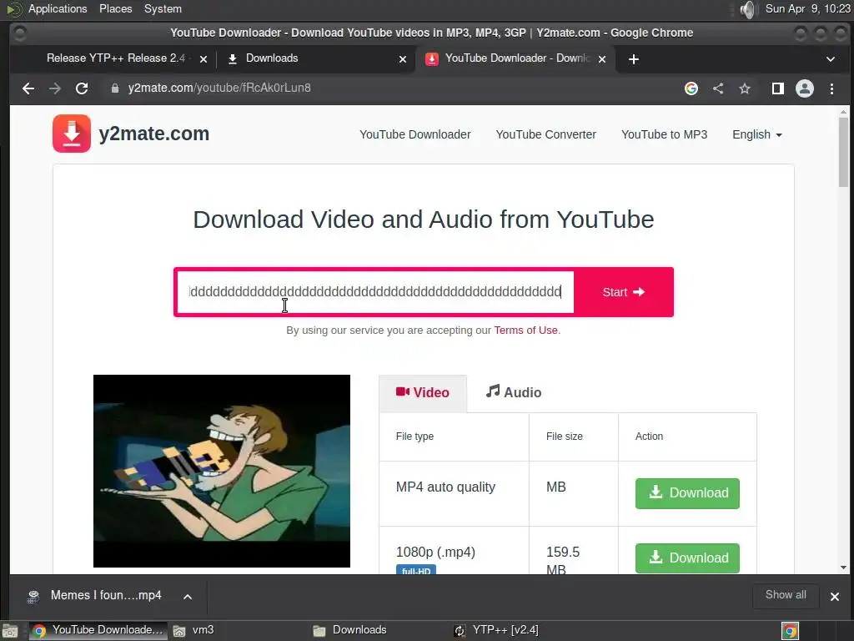
Task: Open the Chrome profile avatar
Action: coord(805,88)
